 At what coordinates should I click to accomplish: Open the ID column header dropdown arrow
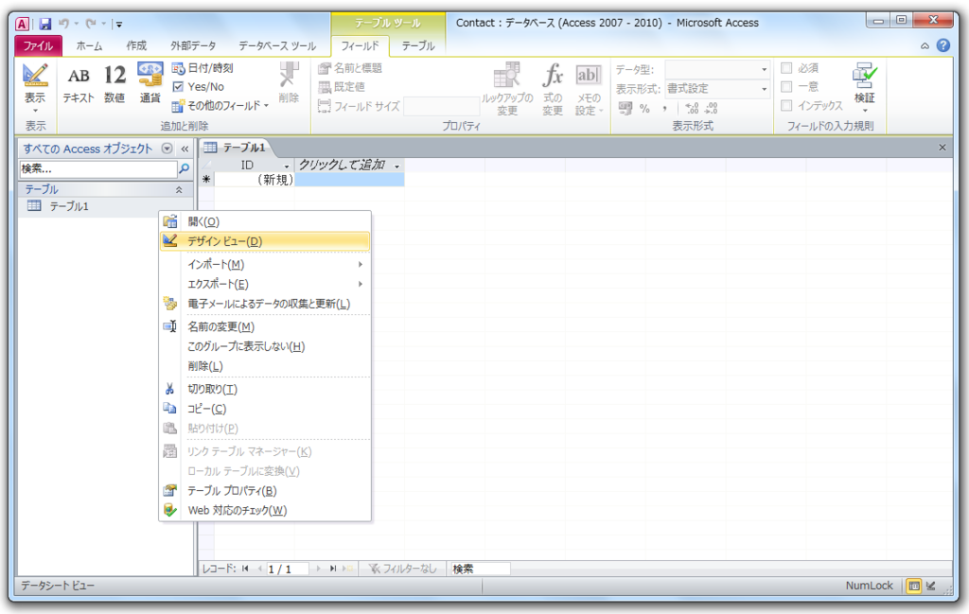286,166
